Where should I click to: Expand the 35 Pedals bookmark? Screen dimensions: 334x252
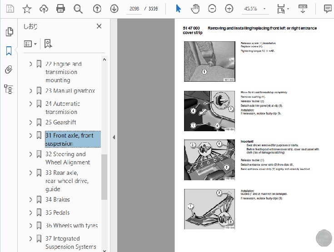pos(31,212)
